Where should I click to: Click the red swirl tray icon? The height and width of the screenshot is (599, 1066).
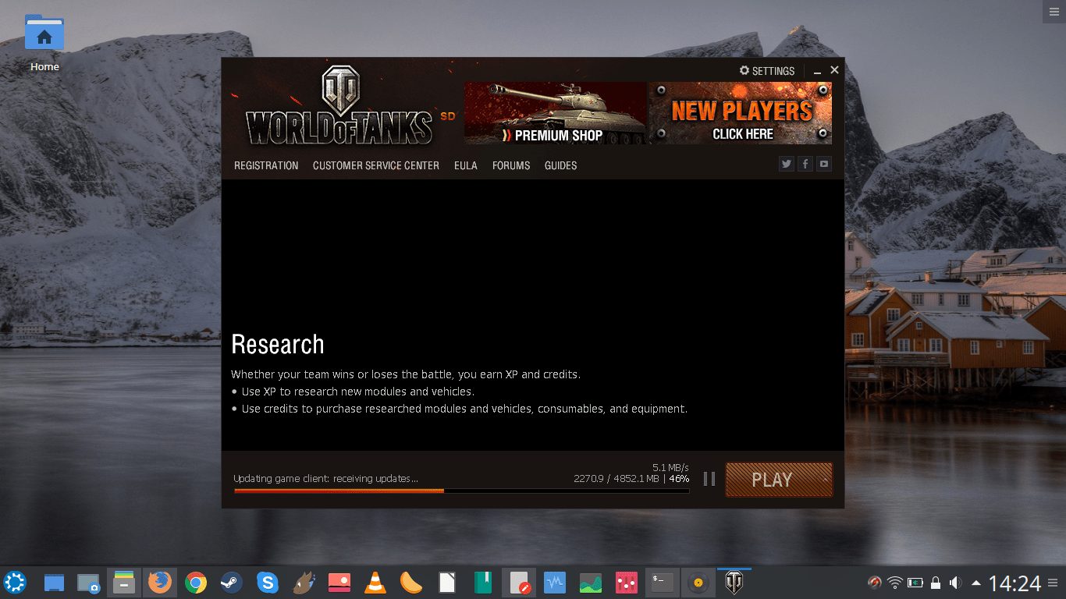point(876,583)
